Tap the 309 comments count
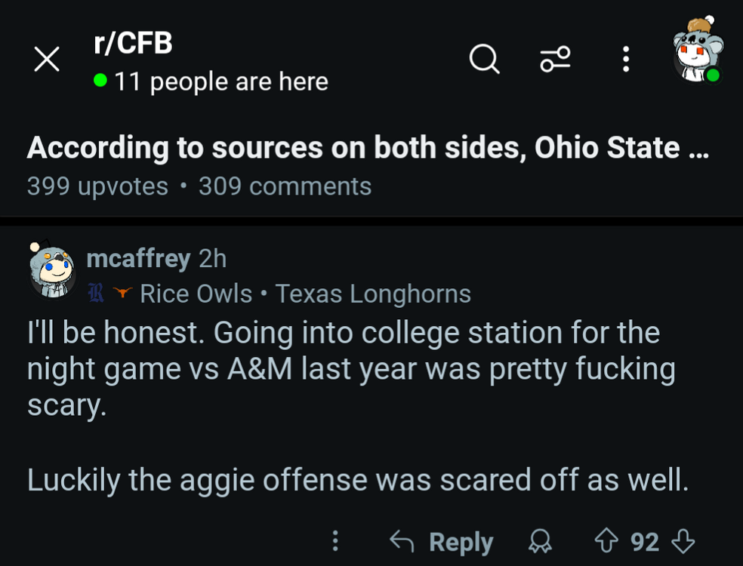 pos(285,186)
